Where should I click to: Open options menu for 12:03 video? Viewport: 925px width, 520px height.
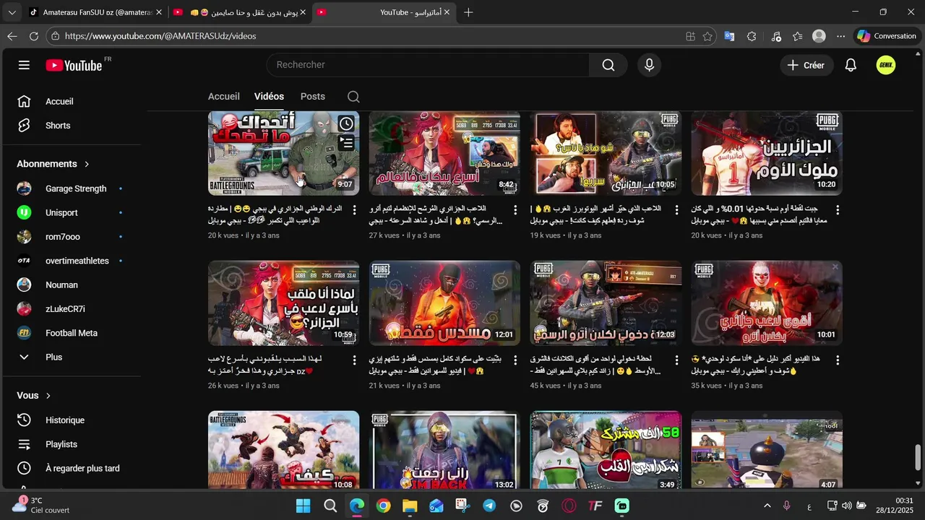click(676, 360)
